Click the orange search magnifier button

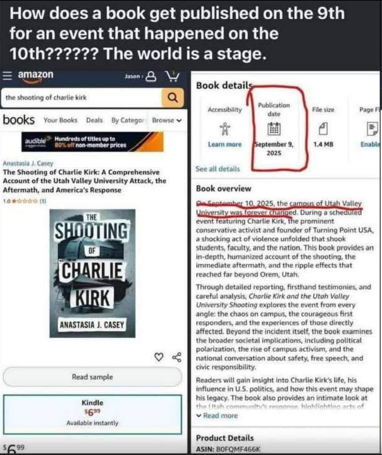[x=173, y=98]
